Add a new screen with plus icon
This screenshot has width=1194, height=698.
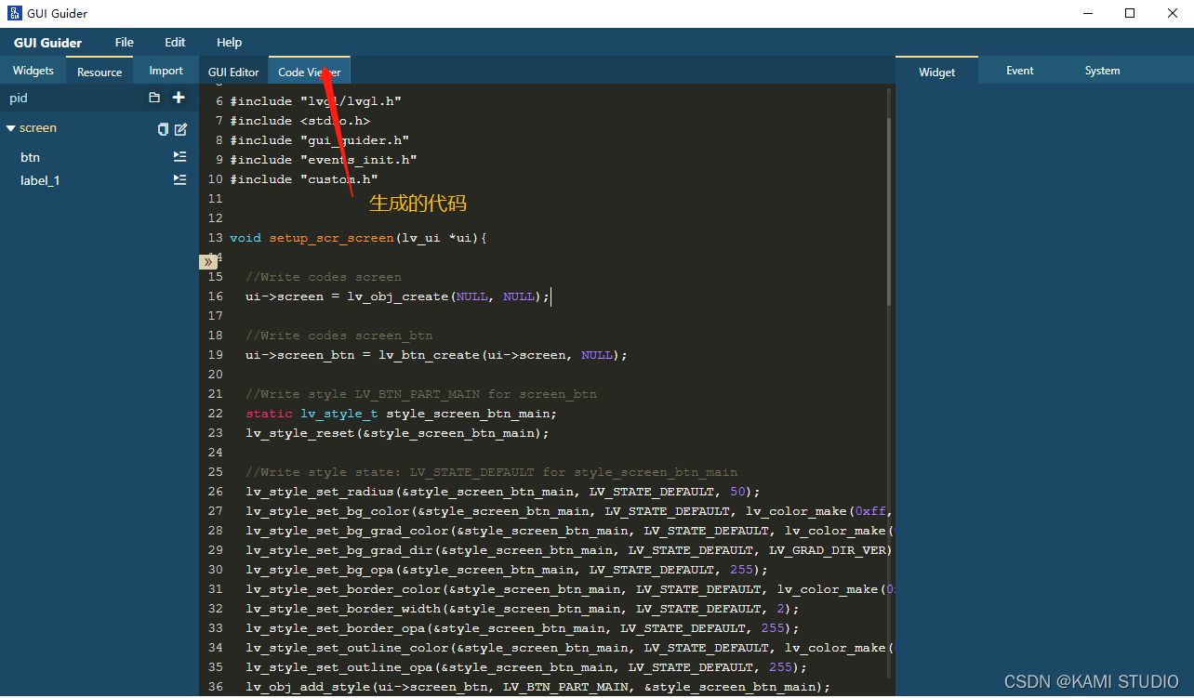coord(179,98)
